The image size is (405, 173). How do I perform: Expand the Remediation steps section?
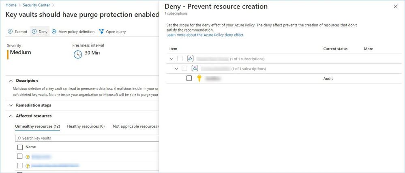tap(11, 105)
